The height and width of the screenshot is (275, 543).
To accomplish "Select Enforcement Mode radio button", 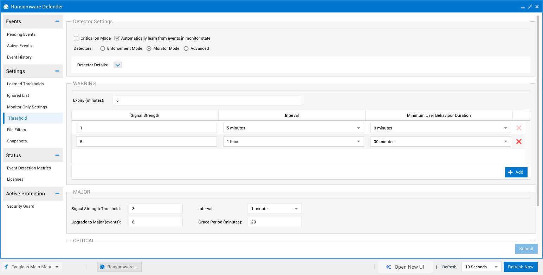I will click(x=103, y=48).
